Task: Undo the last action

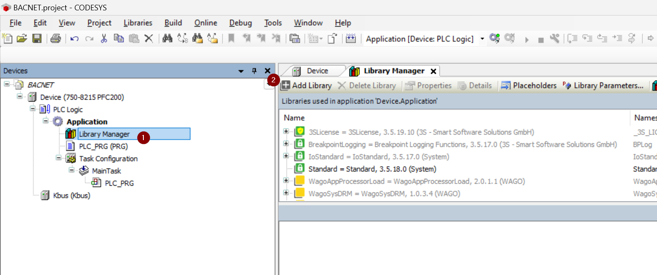Action: (x=75, y=39)
